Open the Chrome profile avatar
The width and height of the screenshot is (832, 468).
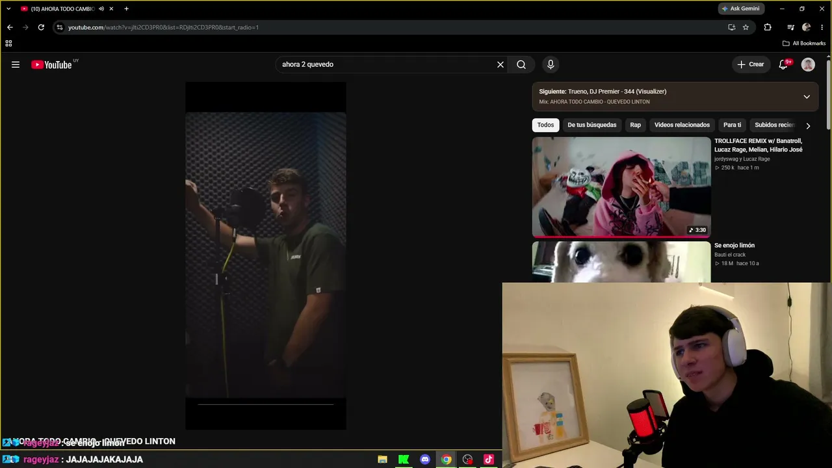pyautogui.click(x=807, y=27)
